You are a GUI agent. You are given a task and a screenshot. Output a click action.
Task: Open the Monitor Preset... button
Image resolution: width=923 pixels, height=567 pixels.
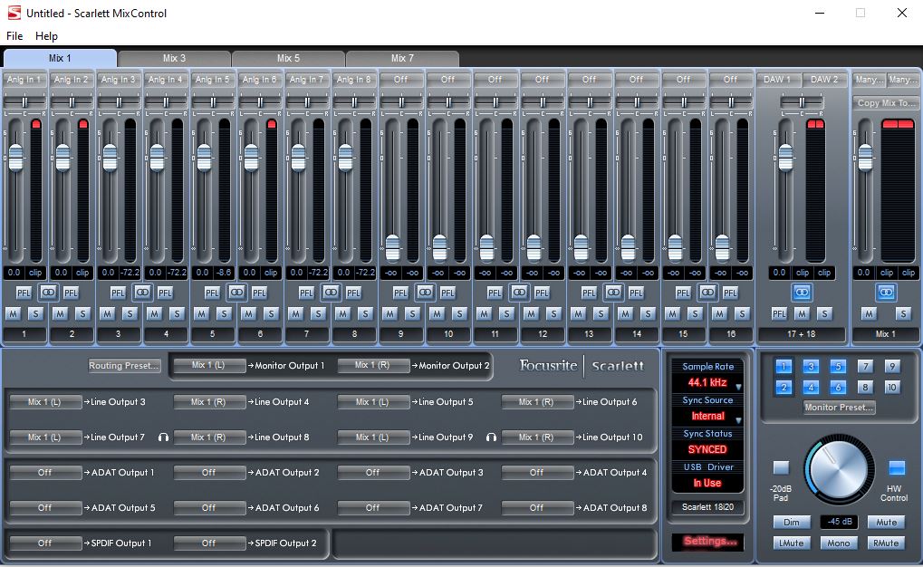click(839, 408)
